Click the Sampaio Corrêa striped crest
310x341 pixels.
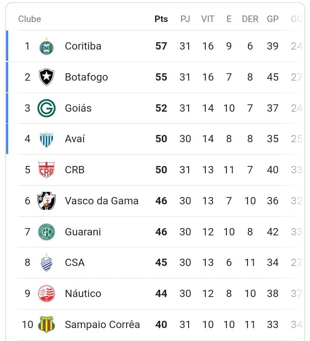(46, 325)
